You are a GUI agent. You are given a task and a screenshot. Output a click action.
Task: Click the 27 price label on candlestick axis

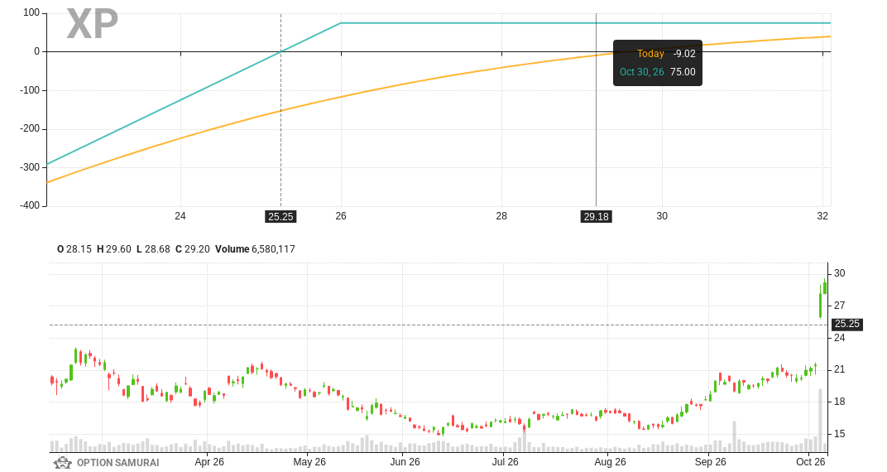840,306
